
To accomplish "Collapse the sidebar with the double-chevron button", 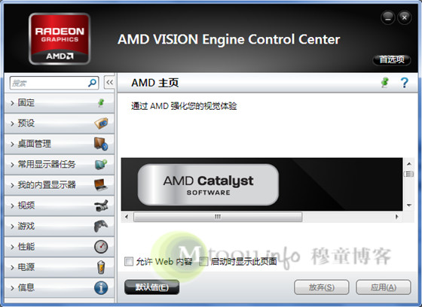I will pos(109,82).
